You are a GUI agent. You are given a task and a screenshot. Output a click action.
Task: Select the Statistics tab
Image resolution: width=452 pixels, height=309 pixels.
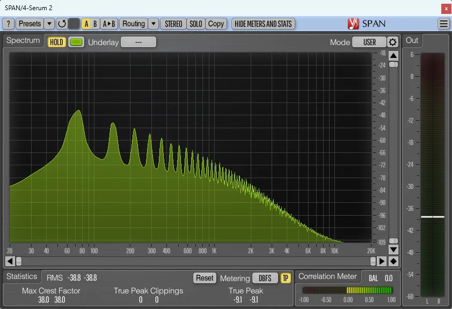(22, 276)
